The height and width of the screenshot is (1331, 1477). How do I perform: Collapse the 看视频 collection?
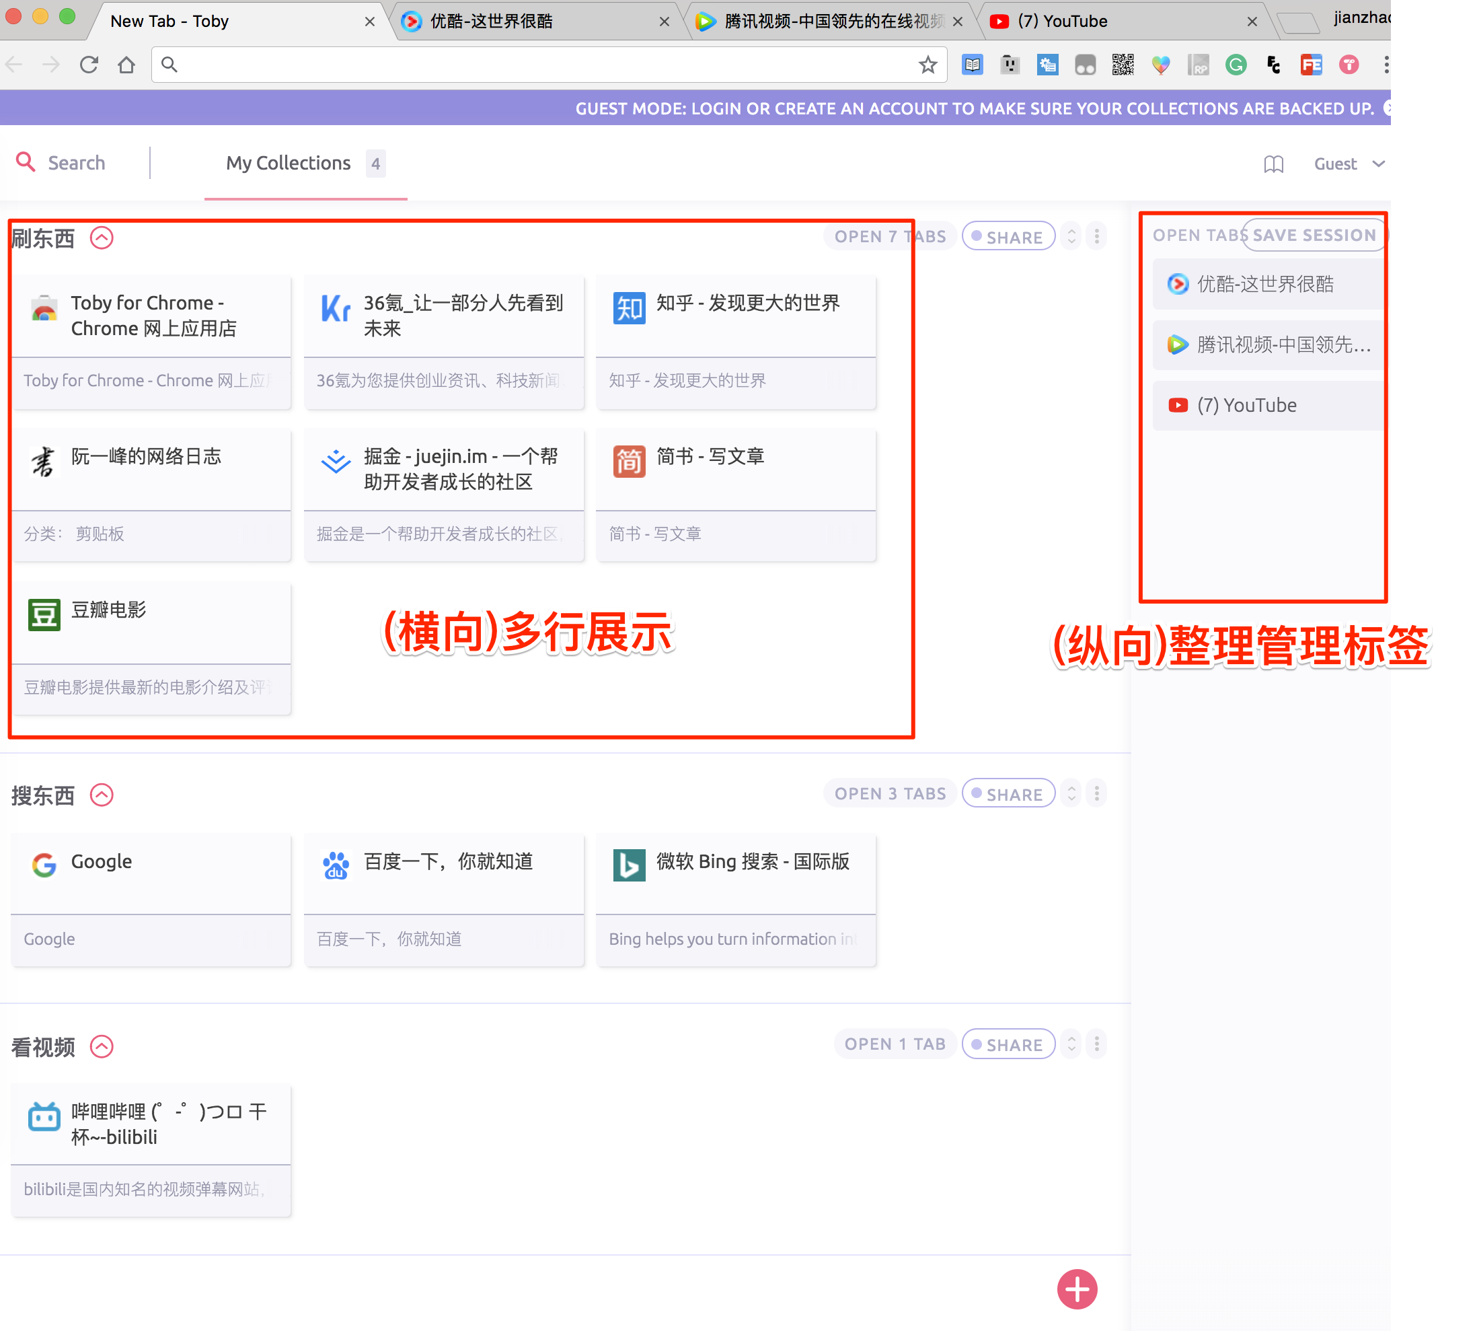point(102,1046)
